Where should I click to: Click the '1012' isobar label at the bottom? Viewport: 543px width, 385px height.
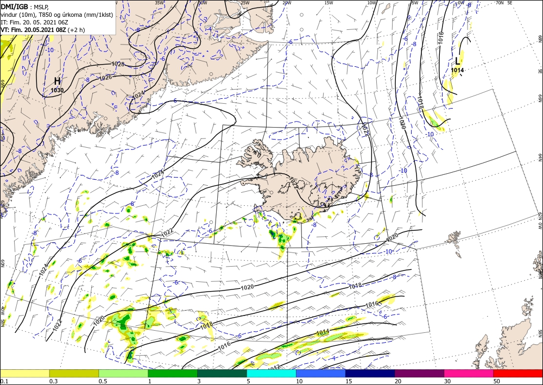point(274,367)
